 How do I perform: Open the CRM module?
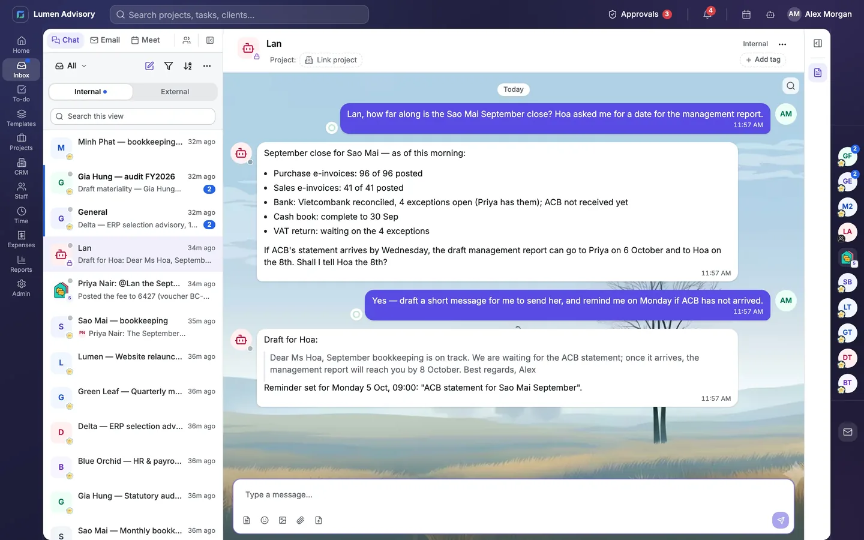click(x=21, y=167)
